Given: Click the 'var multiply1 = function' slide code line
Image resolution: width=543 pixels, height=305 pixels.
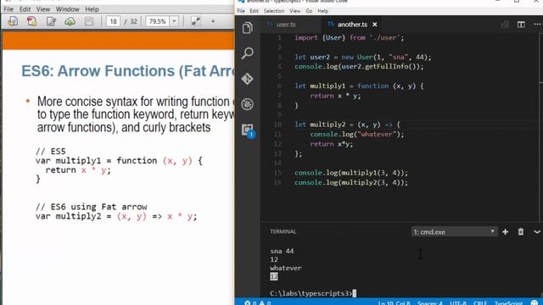Looking at the screenshot, I should pos(119,161).
